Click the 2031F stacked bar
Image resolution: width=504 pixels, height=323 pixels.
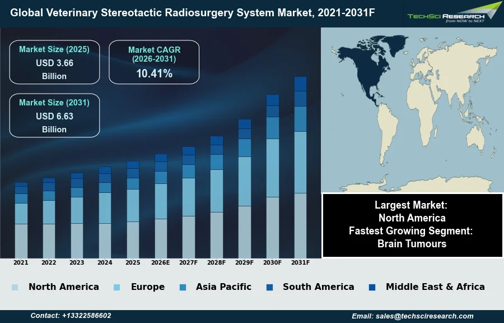coord(301,167)
